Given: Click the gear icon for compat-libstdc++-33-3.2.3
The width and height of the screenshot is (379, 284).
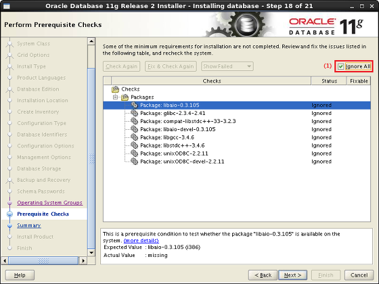Looking at the screenshot, I should (134, 121).
